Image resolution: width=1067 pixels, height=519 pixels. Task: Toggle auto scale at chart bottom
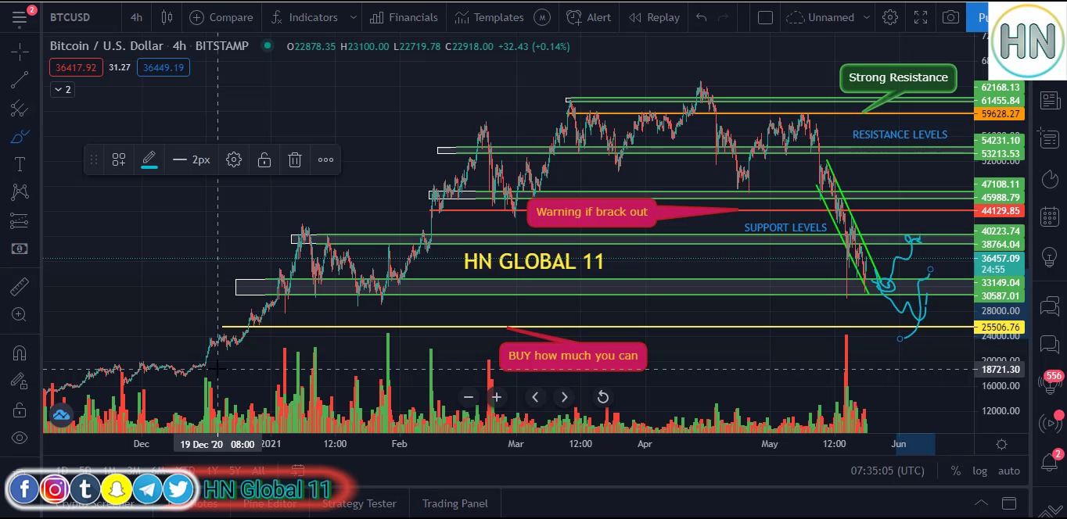pyautogui.click(x=1008, y=471)
